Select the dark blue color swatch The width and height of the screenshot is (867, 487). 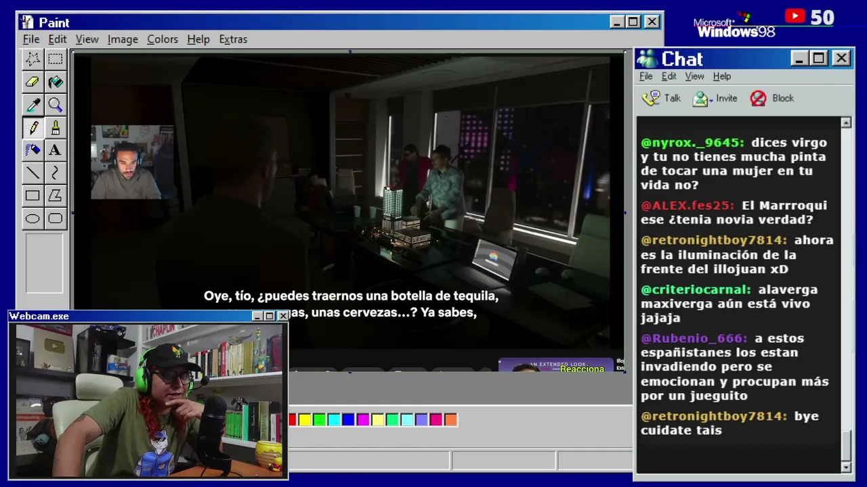(349, 420)
